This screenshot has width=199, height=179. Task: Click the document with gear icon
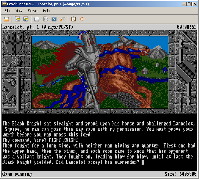coord(45,19)
